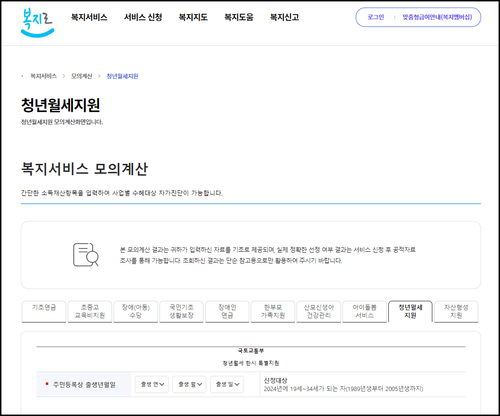Open the 출생 연 dropdown
The width and height of the screenshot is (500, 416).
coord(151,384)
